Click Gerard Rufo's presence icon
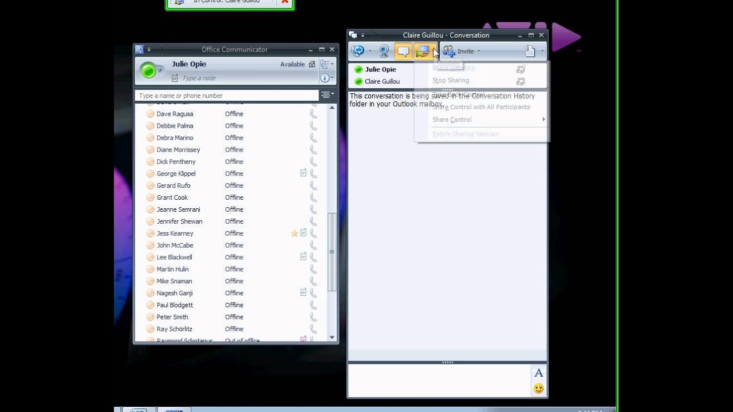The height and width of the screenshot is (412, 733). [x=150, y=185]
